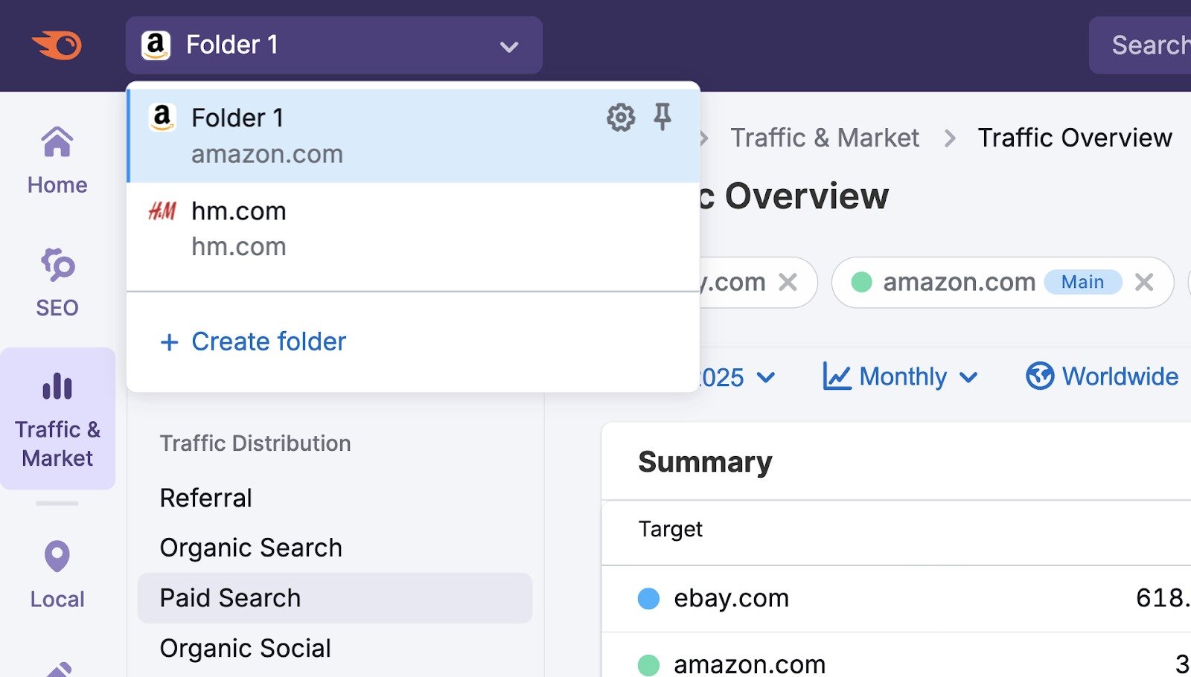Remove the amazon.com comparison chip

tap(1143, 283)
